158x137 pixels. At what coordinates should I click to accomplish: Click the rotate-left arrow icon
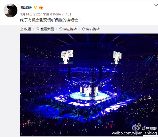pos(61,29)
